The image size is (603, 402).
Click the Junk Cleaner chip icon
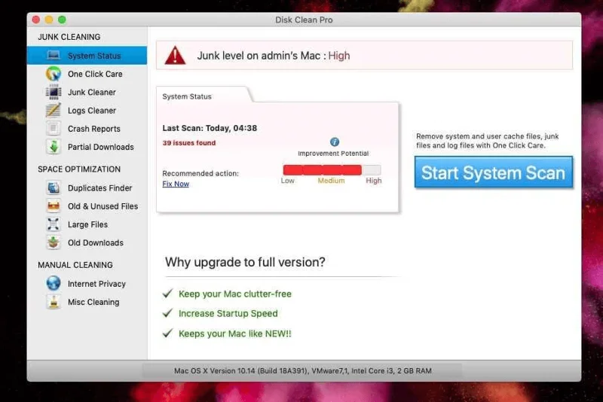[54, 92]
